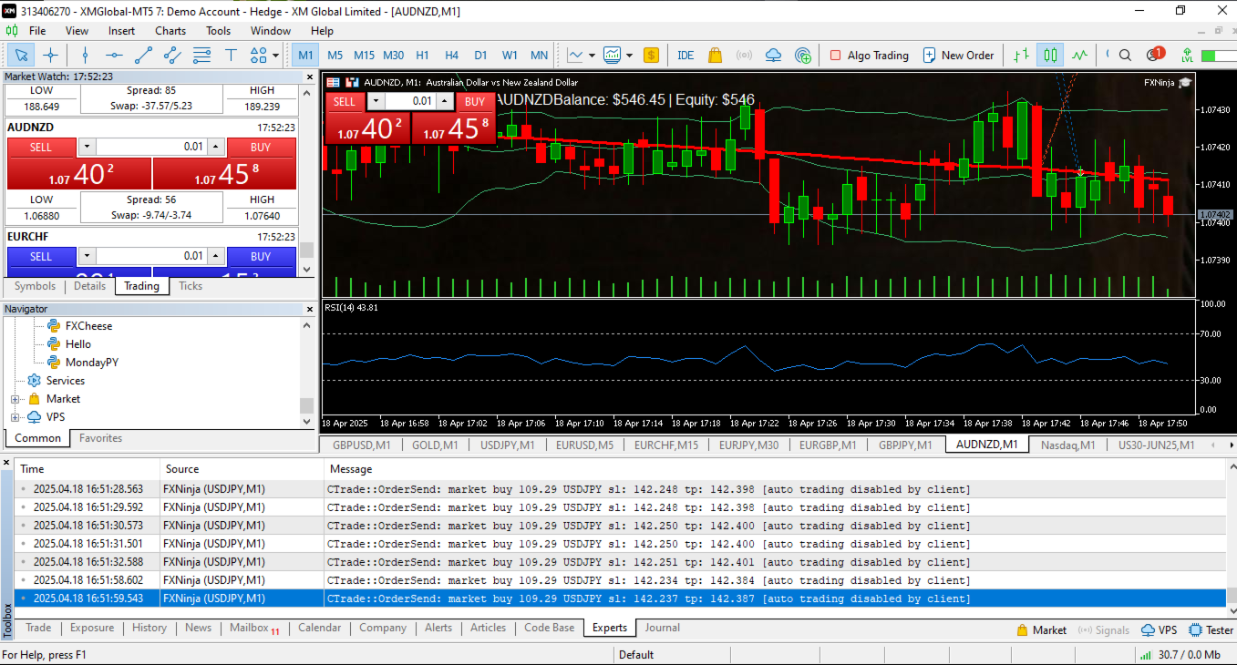Toggle Algo Trading on
Viewport: 1237px width, 665px height.
point(869,55)
